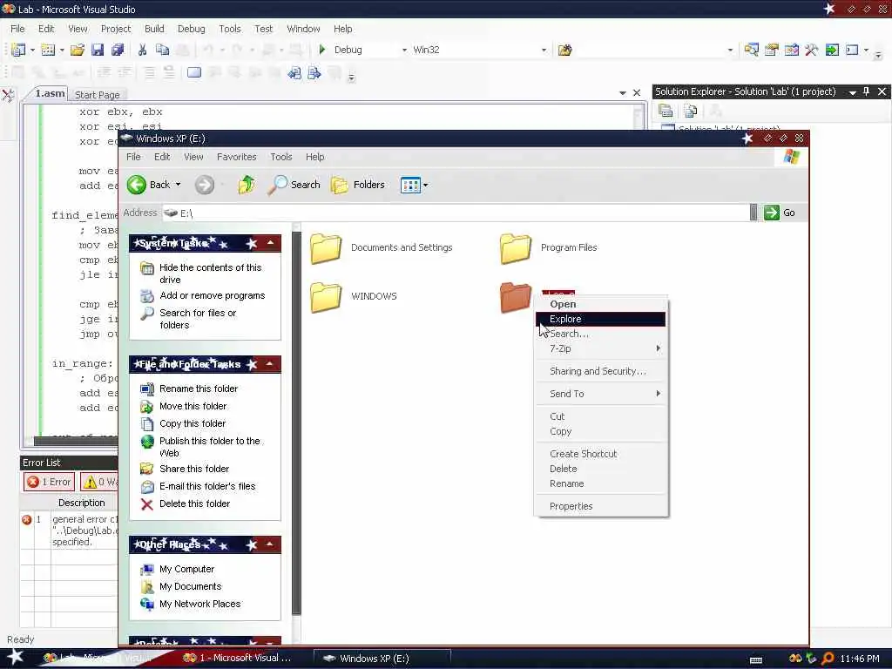The image size is (892, 669).
Task: Select the Program Files folder
Action: point(549,248)
